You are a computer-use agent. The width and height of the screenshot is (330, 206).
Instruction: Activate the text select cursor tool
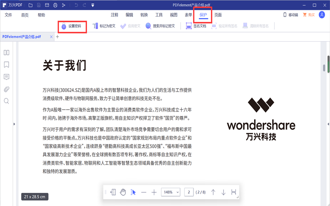click(133, 192)
